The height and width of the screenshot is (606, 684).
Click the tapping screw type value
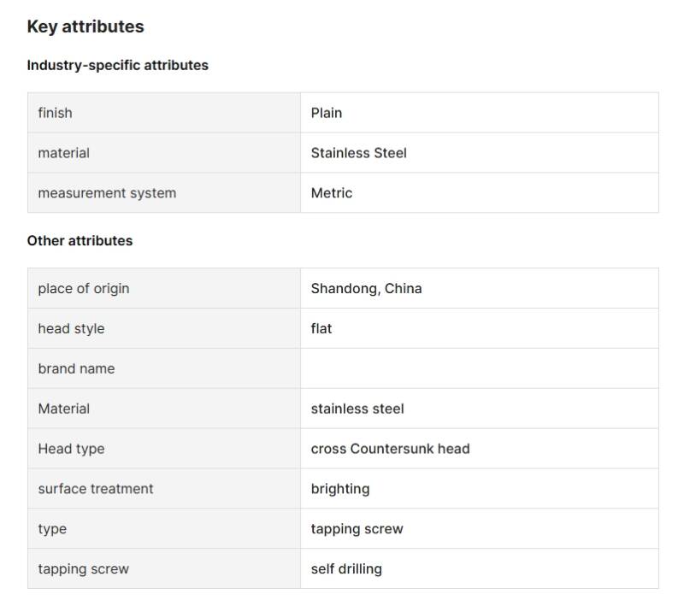click(x=357, y=529)
